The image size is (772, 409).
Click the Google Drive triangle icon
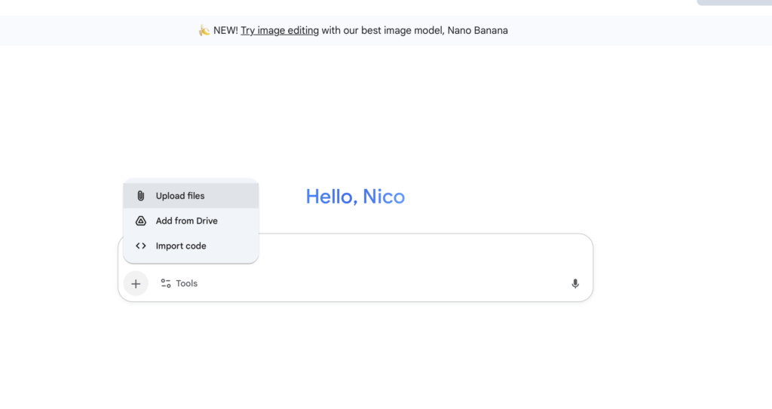(x=141, y=221)
